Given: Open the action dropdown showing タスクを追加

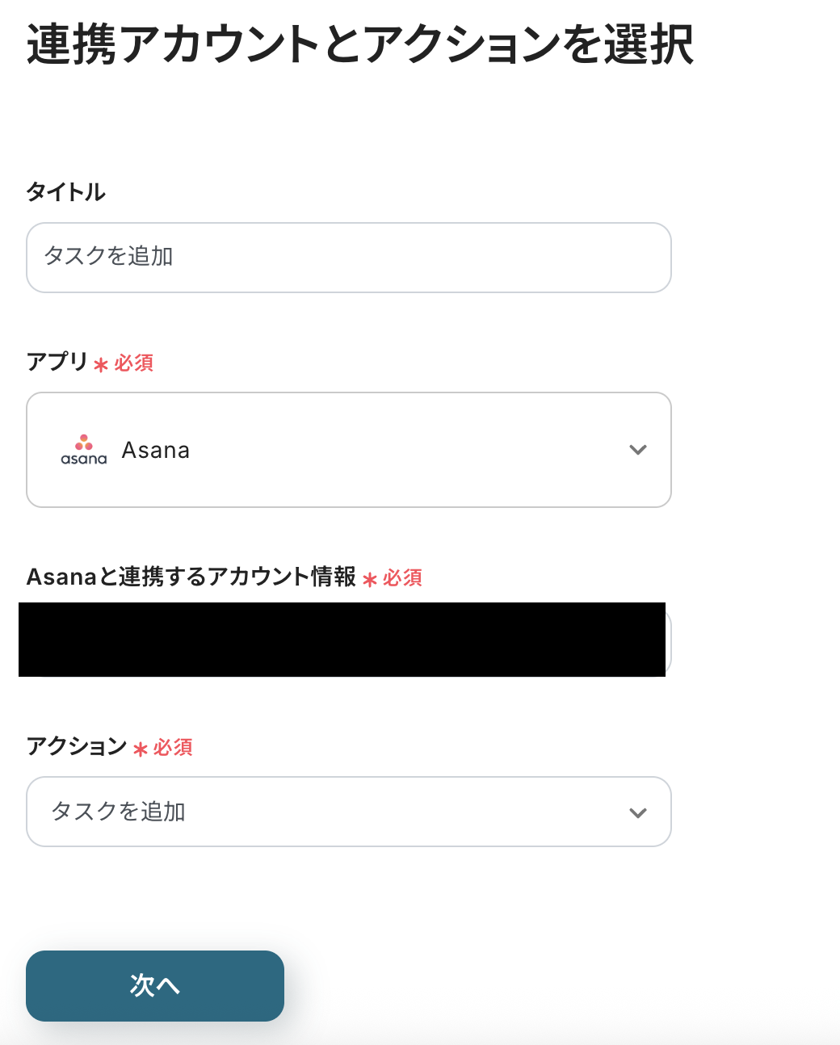Looking at the screenshot, I should pyautogui.click(x=348, y=812).
